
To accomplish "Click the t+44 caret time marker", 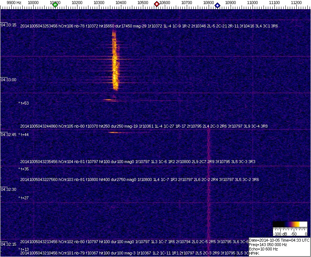I will pyautogui.click(x=24, y=135).
